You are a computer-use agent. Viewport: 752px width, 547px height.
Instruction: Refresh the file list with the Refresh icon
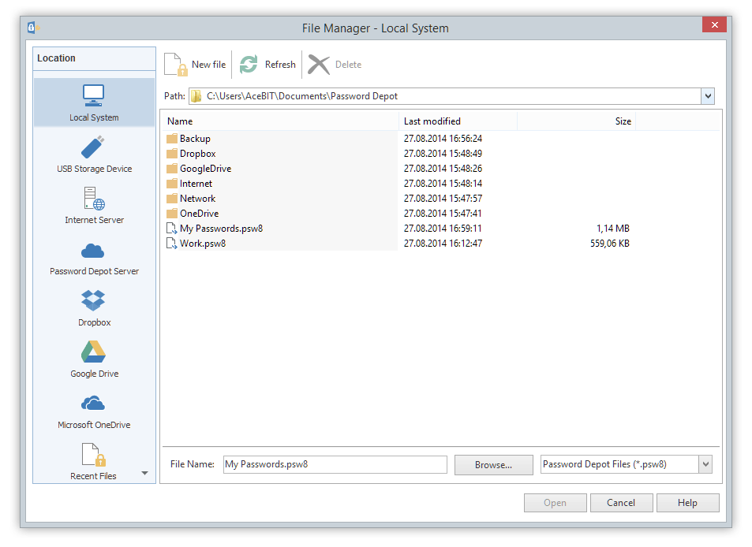coord(249,64)
